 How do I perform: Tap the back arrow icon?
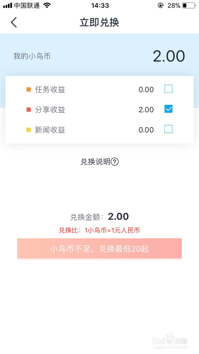(14, 23)
